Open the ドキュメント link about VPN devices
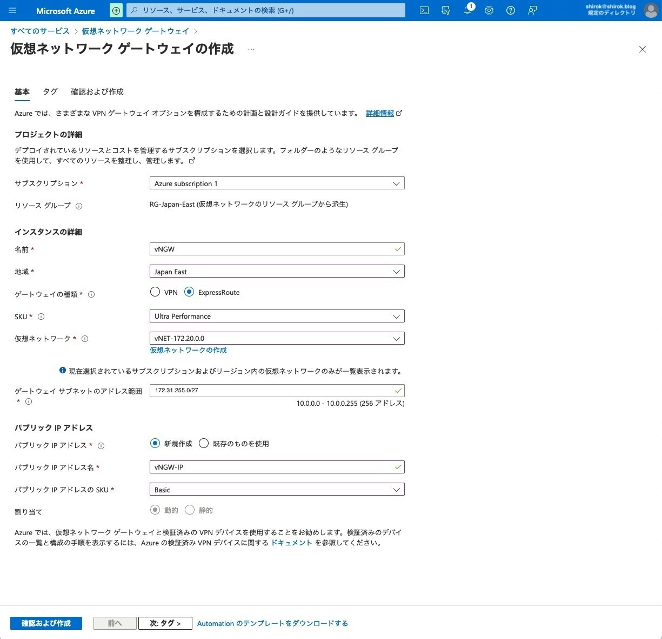This screenshot has width=662, height=639. click(291, 543)
